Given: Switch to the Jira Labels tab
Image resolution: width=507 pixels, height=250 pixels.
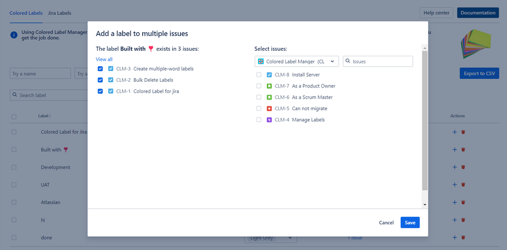Looking at the screenshot, I should click(x=59, y=13).
